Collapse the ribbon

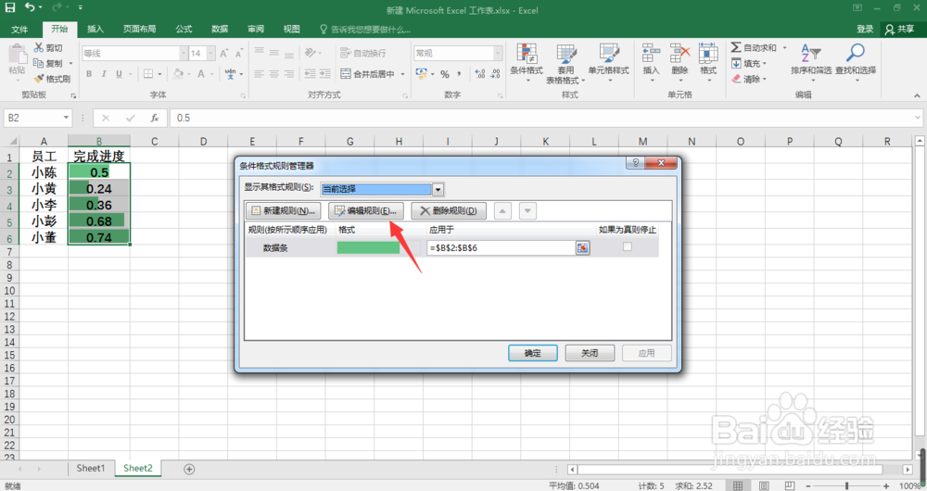point(917,95)
